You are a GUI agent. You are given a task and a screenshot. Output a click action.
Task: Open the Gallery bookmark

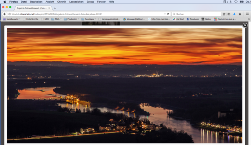pos(206,19)
